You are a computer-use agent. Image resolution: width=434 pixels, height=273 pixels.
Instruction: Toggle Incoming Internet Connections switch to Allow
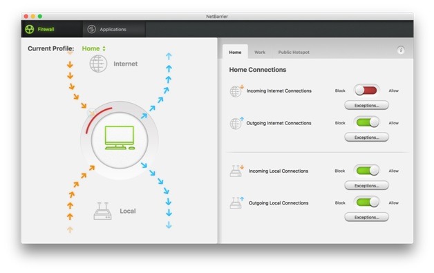coord(366,91)
